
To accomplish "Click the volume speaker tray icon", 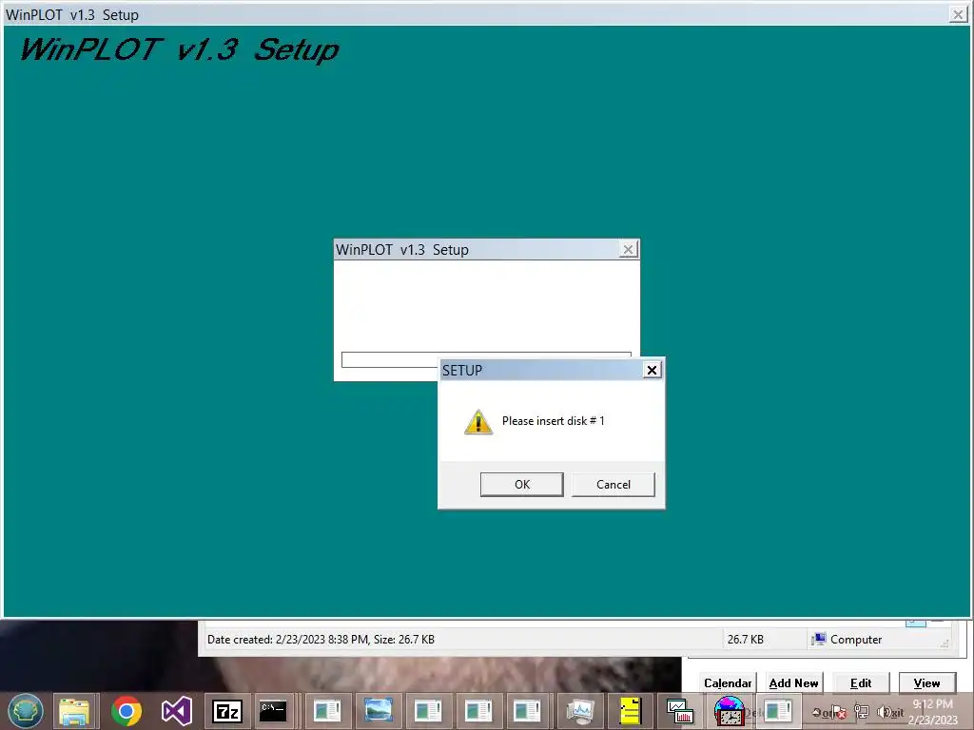I will coord(884,712).
